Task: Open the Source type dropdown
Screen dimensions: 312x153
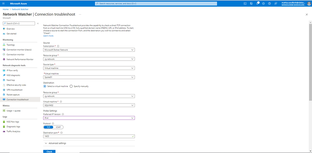Action: tap(89, 68)
